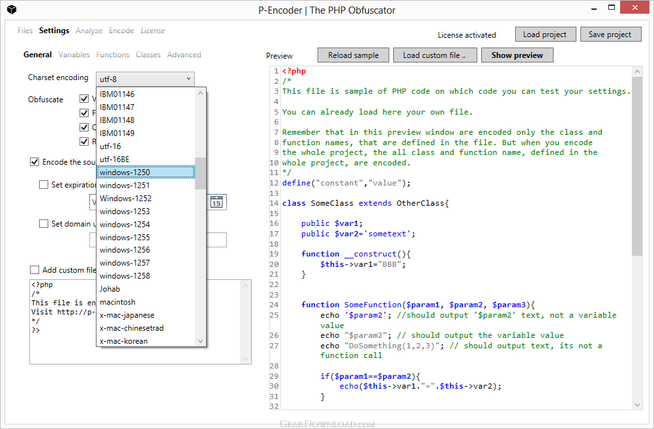The height and width of the screenshot is (429, 654).
Task: Open the Files tab
Action: pyautogui.click(x=25, y=31)
